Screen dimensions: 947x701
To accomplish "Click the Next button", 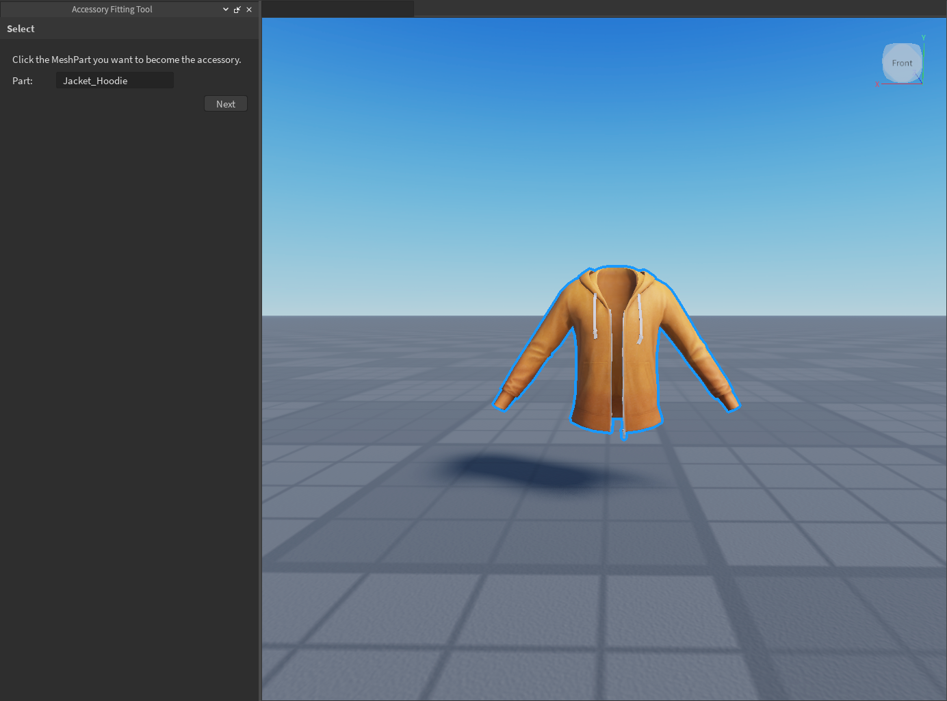I will 226,104.
